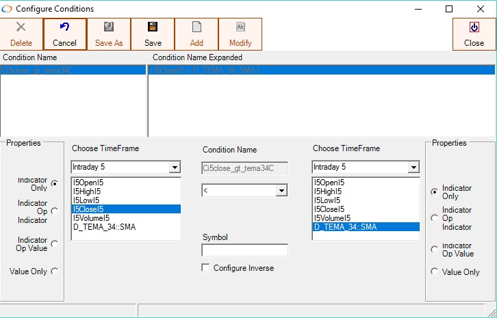Select right Value Only radio button
The image size is (497, 318).
tap(434, 272)
